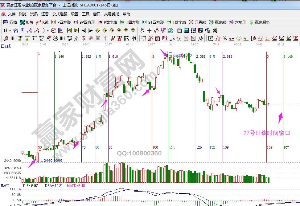Click the calculator icon in toolbar
This screenshot has height=206, width=300.
click(x=187, y=30)
